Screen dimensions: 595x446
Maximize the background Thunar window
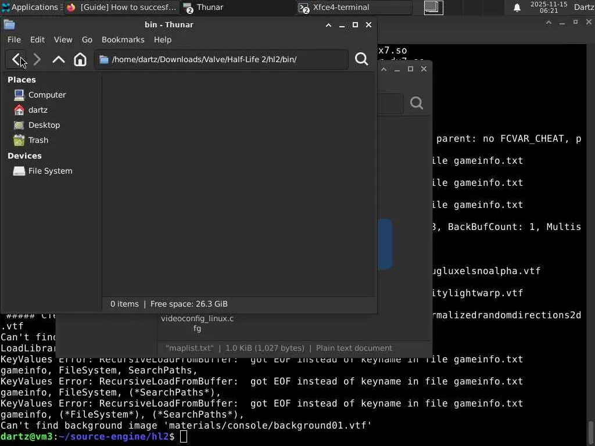pyautogui.click(x=410, y=69)
